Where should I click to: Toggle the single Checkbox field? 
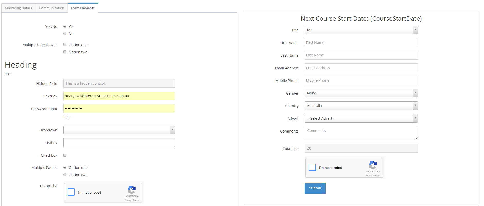click(x=65, y=155)
